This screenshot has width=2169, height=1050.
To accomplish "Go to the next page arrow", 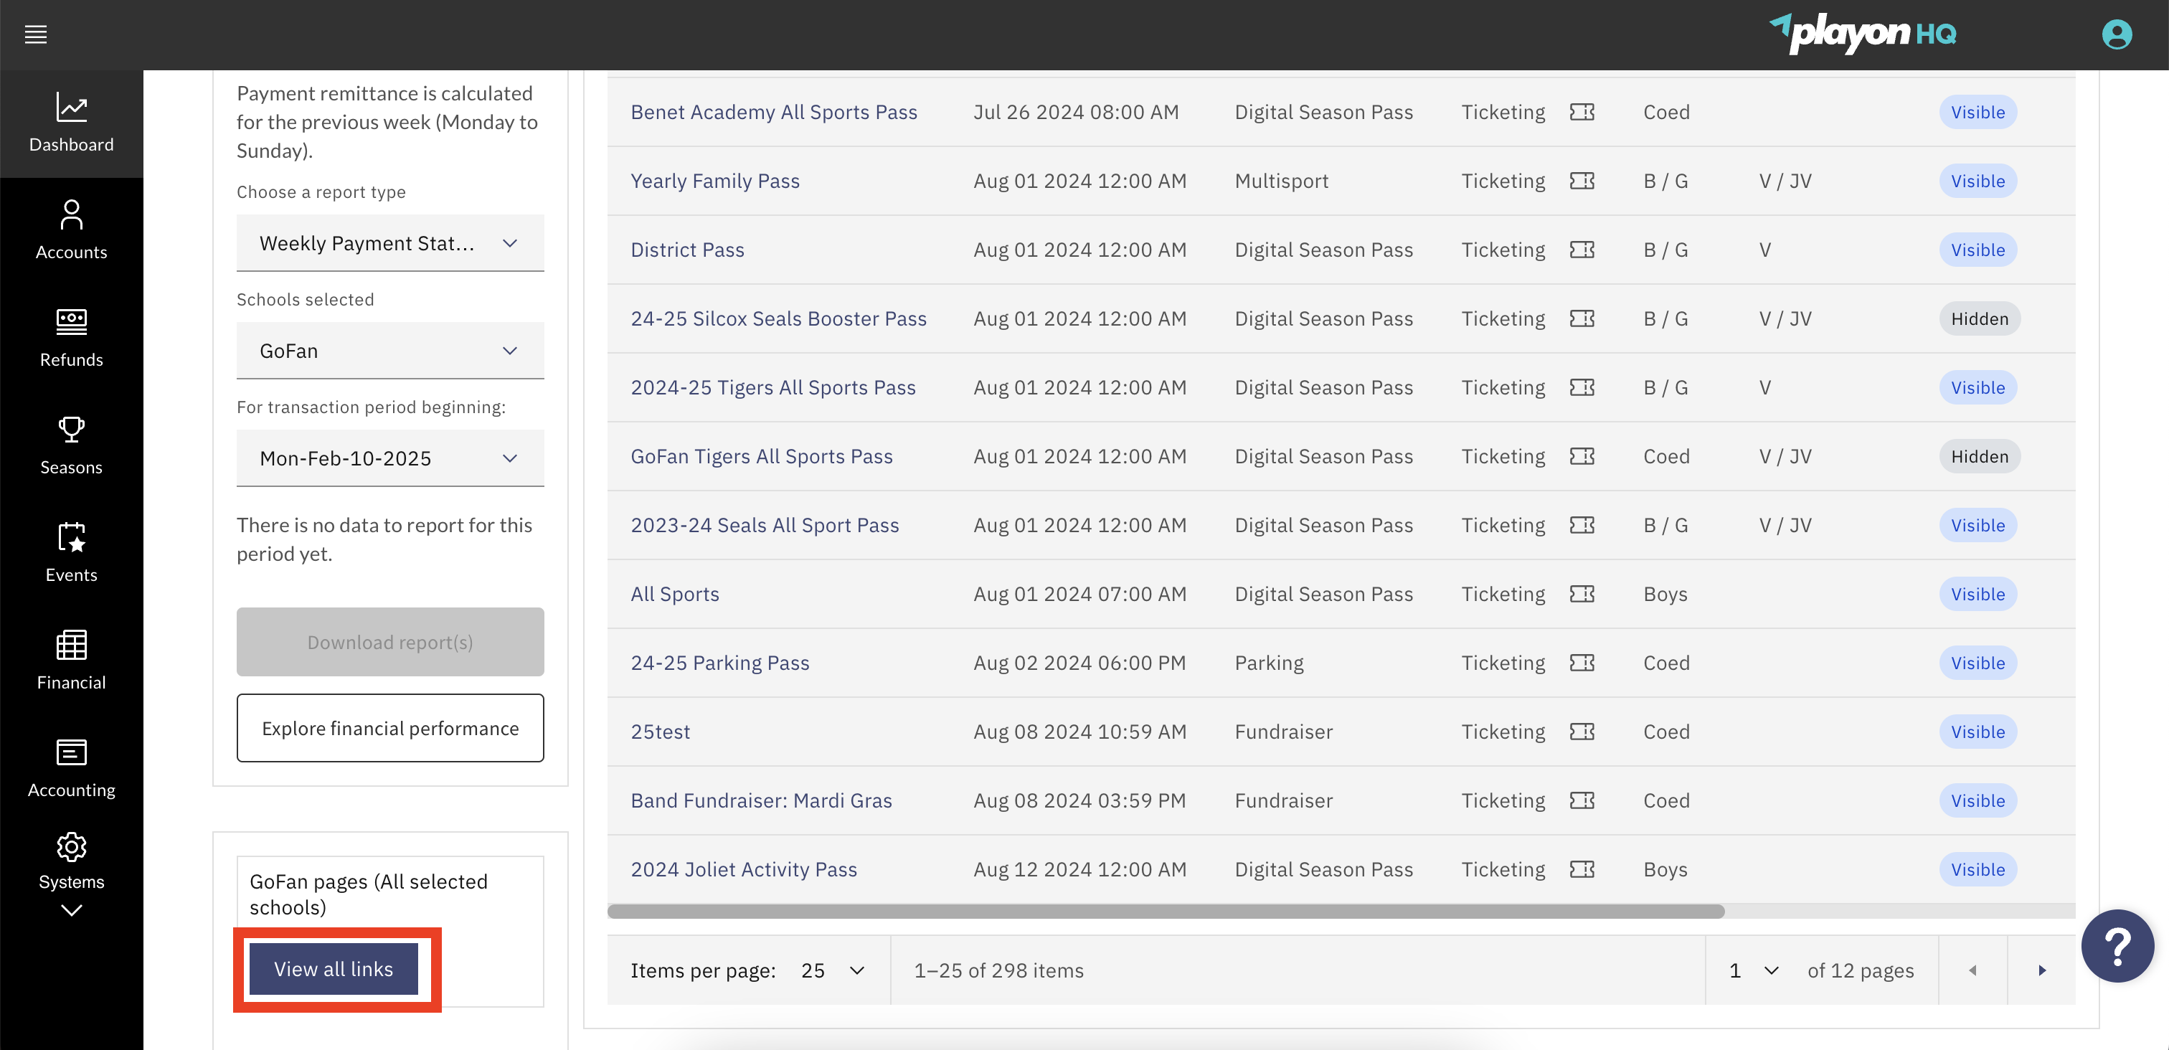I will (x=2041, y=970).
